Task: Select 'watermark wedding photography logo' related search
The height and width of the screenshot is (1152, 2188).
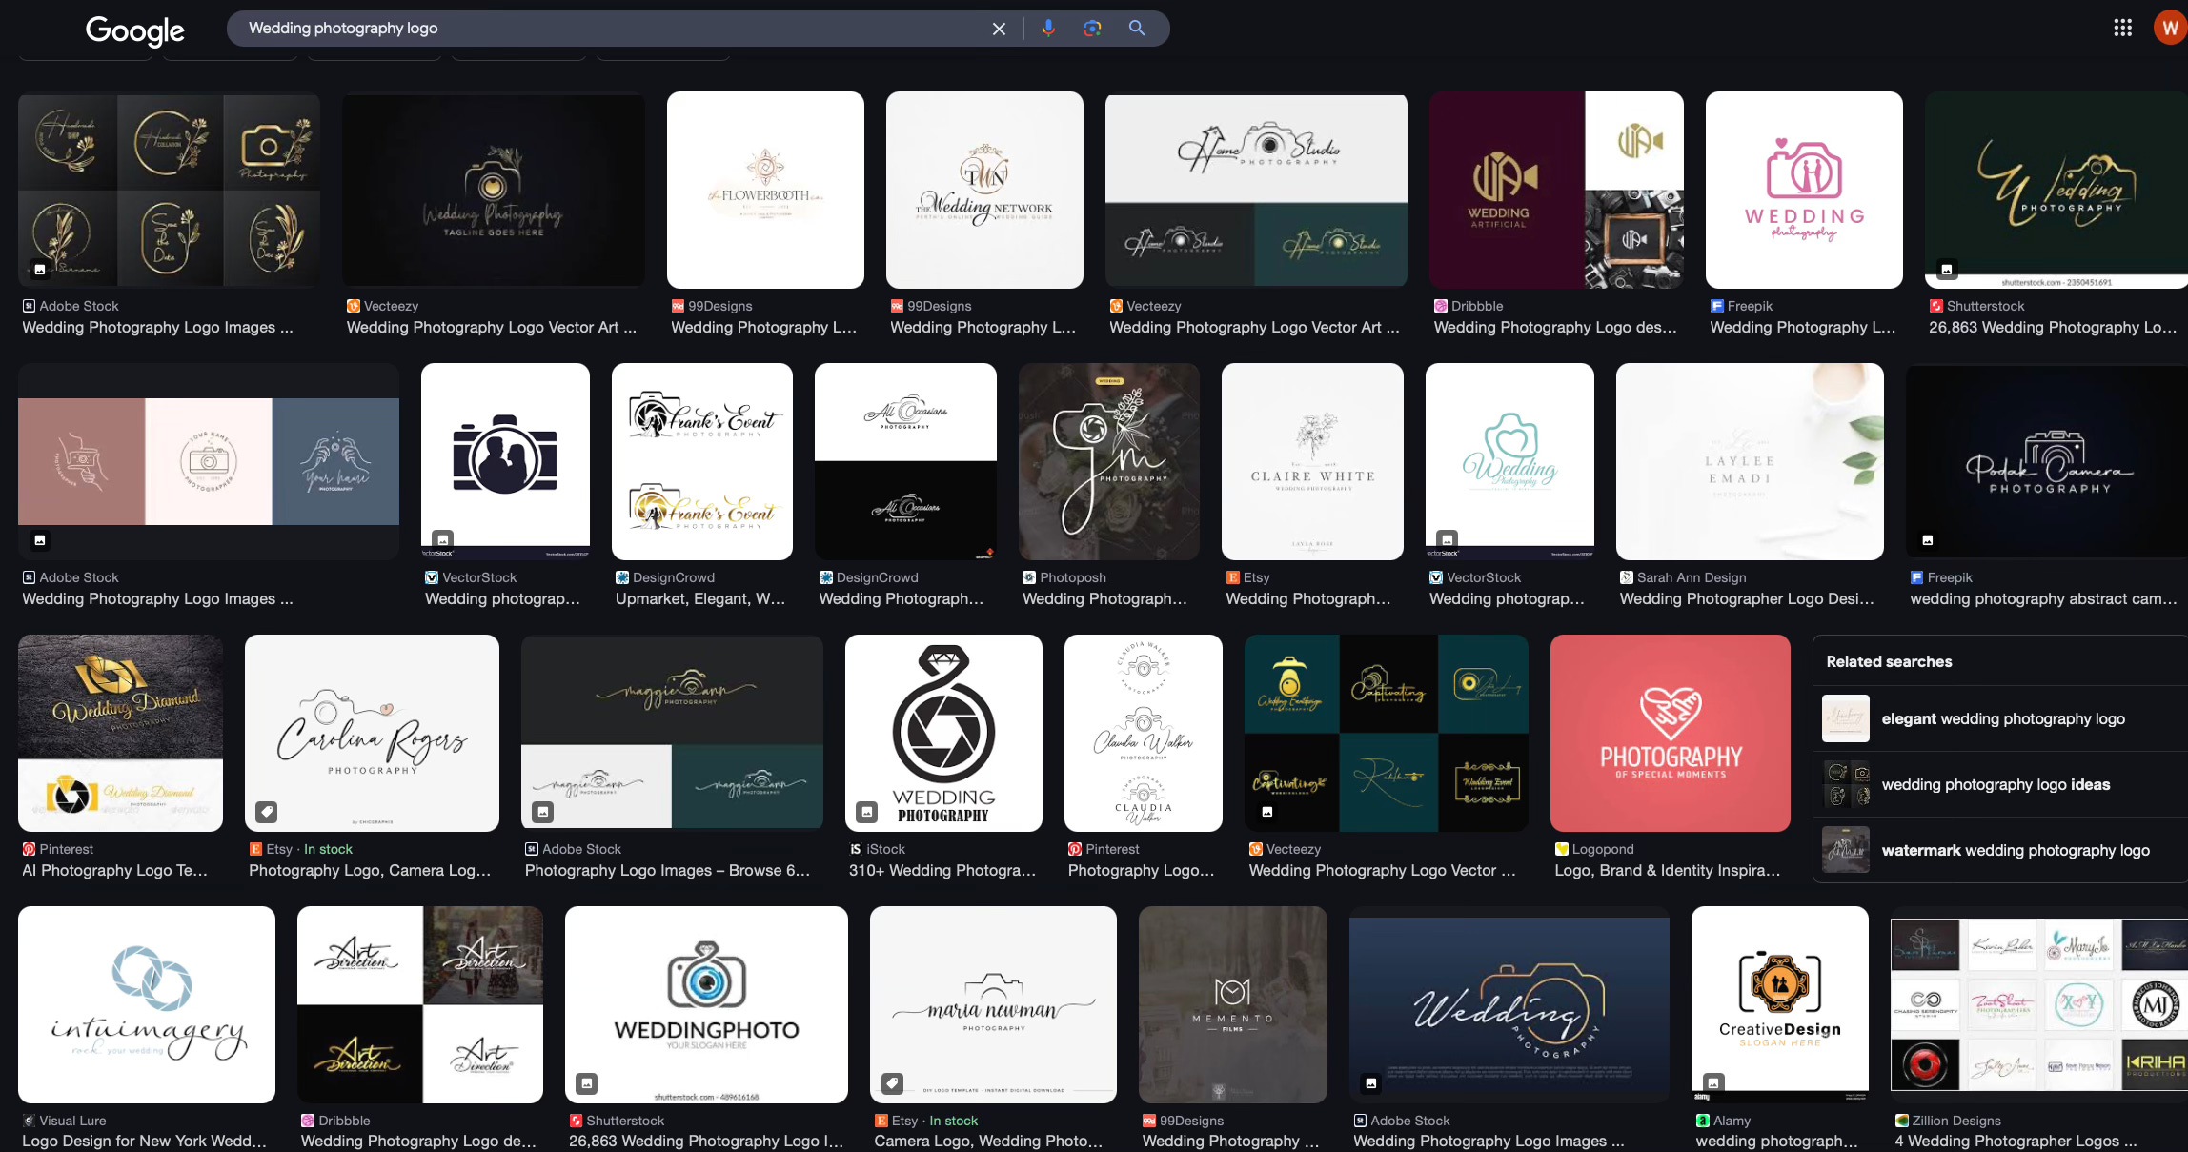Action: [2015, 851]
